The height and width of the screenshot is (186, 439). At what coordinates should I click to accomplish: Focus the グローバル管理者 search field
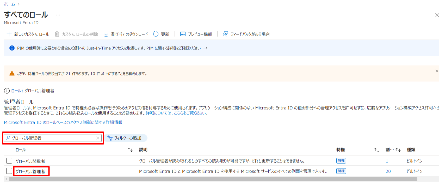(x=53, y=138)
